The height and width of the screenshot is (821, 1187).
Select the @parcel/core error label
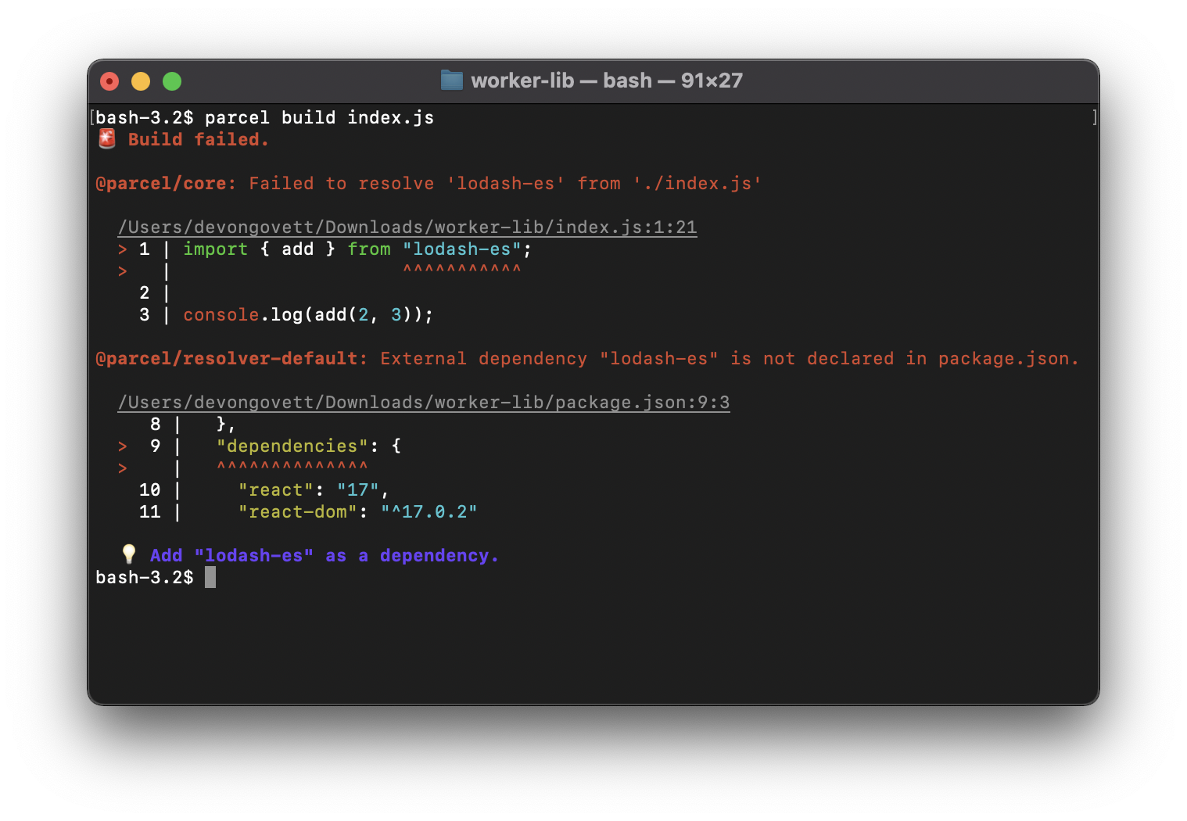pyautogui.click(x=163, y=183)
